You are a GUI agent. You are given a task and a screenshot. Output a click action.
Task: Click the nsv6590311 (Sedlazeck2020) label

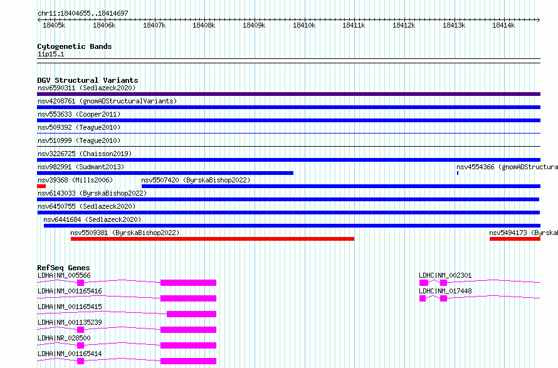tap(87, 88)
